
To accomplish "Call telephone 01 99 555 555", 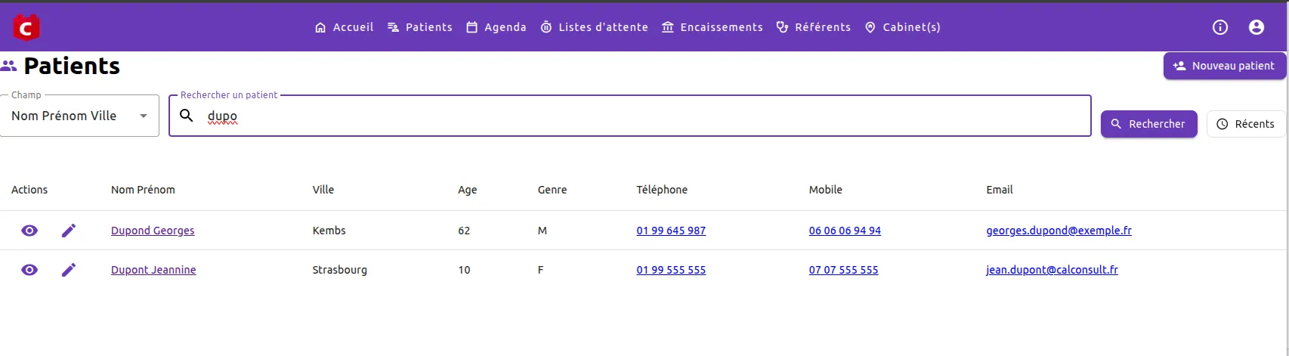I will (671, 270).
